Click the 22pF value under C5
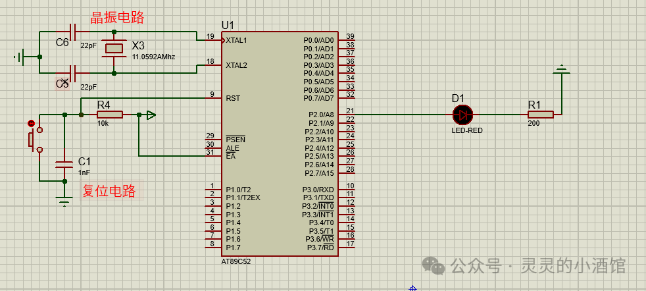The height and width of the screenshot is (291, 646). (x=89, y=87)
